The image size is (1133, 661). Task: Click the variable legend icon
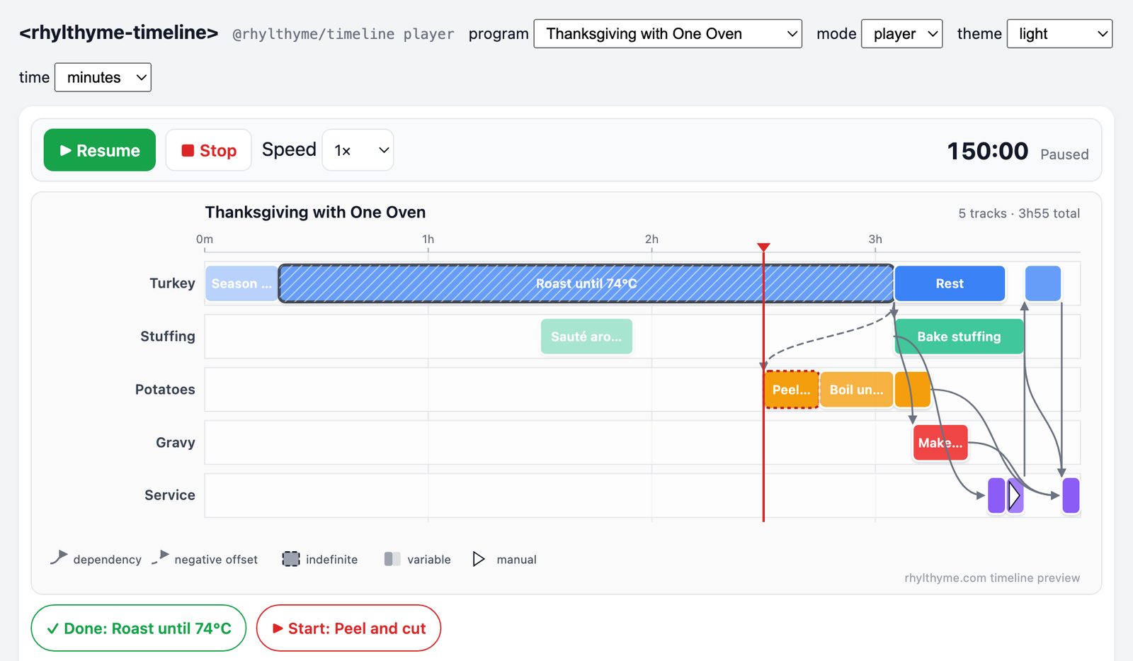coord(392,559)
